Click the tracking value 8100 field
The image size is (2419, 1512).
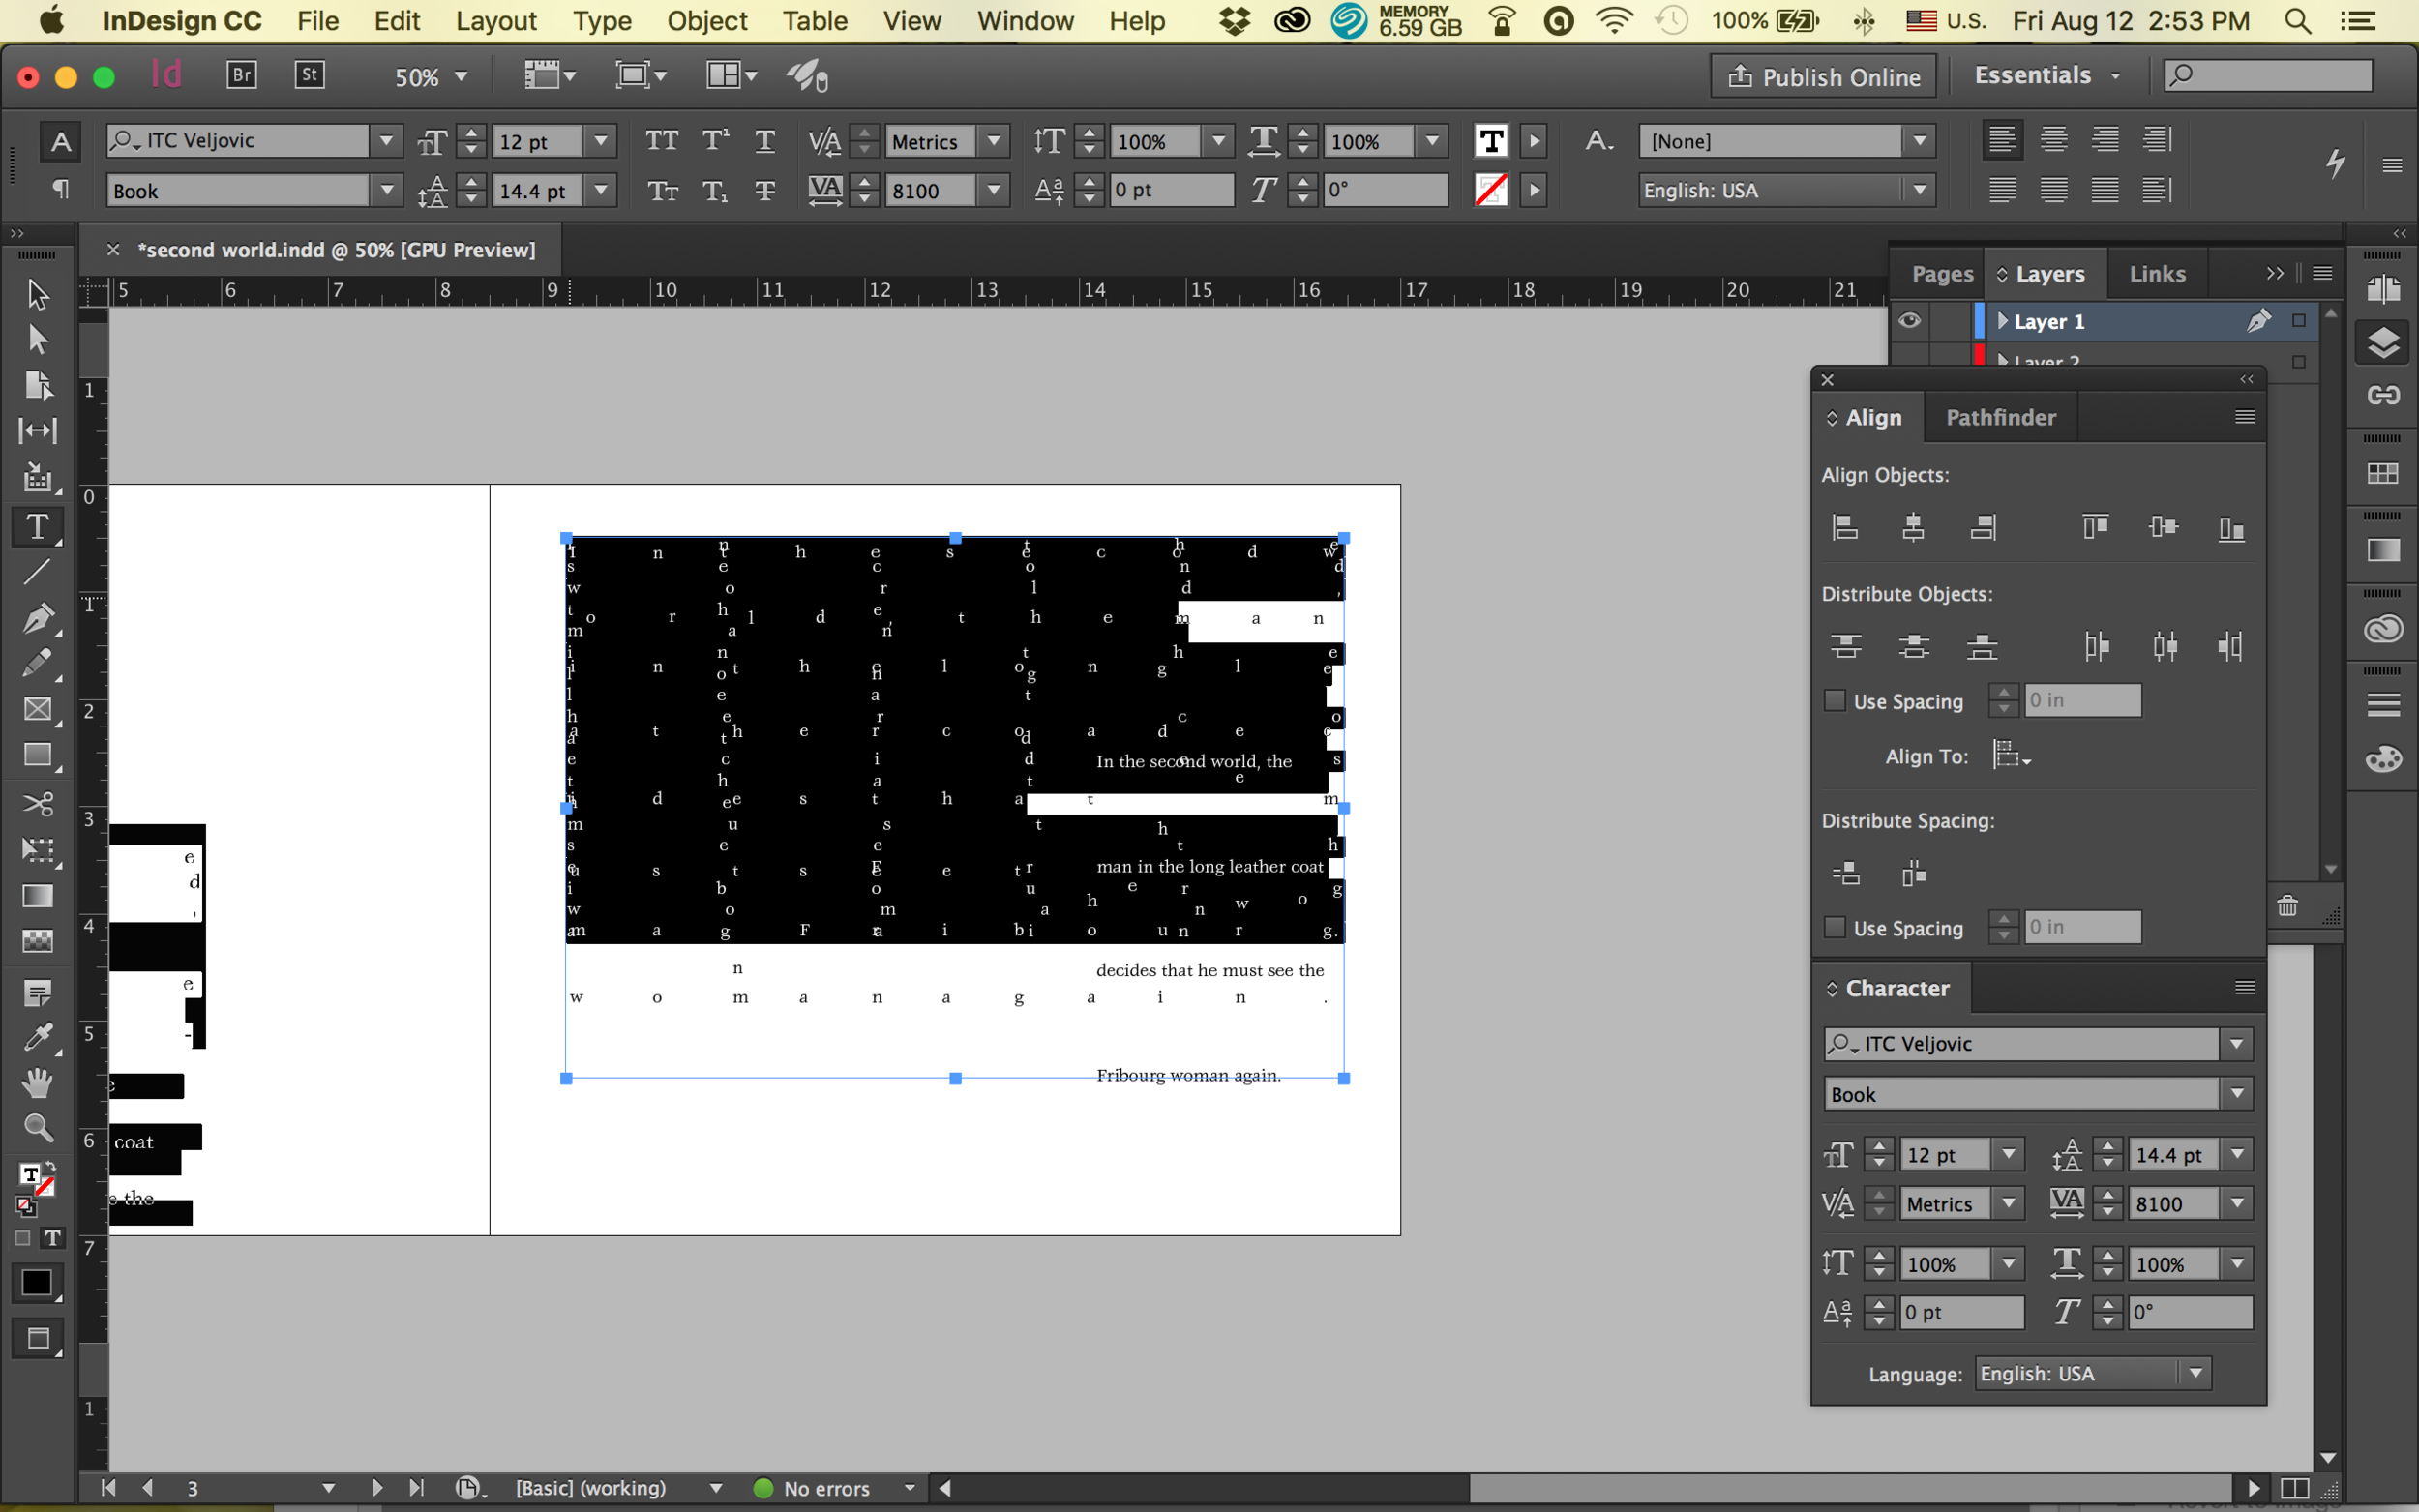coord(930,189)
